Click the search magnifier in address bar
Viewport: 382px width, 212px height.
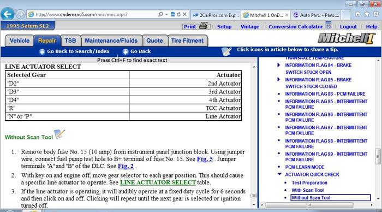click(160, 14)
